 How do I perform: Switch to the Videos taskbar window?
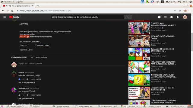click(x=35, y=106)
